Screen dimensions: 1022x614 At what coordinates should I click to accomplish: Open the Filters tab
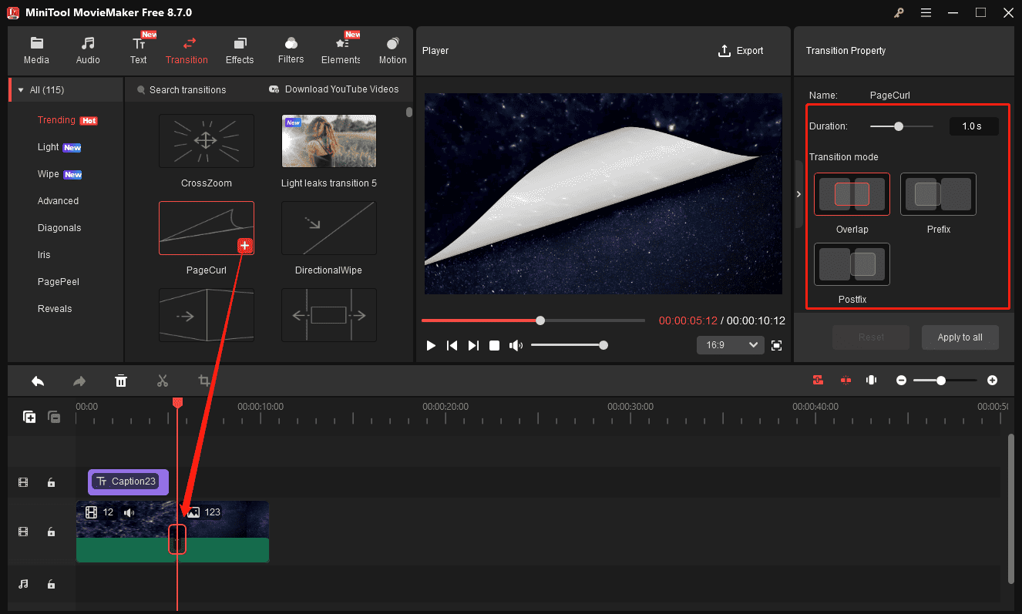pyautogui.click(x=291, y=51)
